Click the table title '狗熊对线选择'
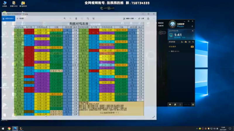Screen dimensions: 234x131 [79, 24]
